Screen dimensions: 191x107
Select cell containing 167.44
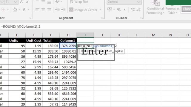coord(51,67)
